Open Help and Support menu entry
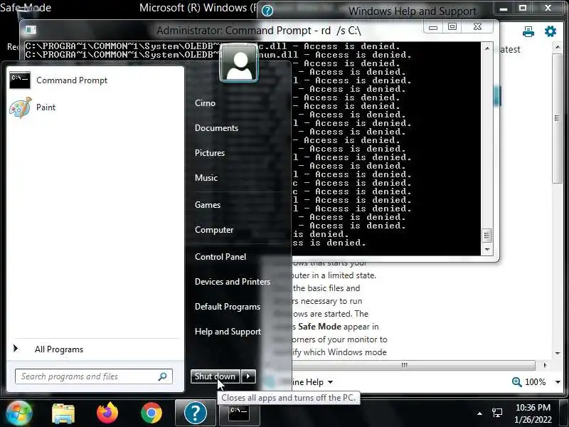This screenshot has width=569, height=427. coord(228,332)
